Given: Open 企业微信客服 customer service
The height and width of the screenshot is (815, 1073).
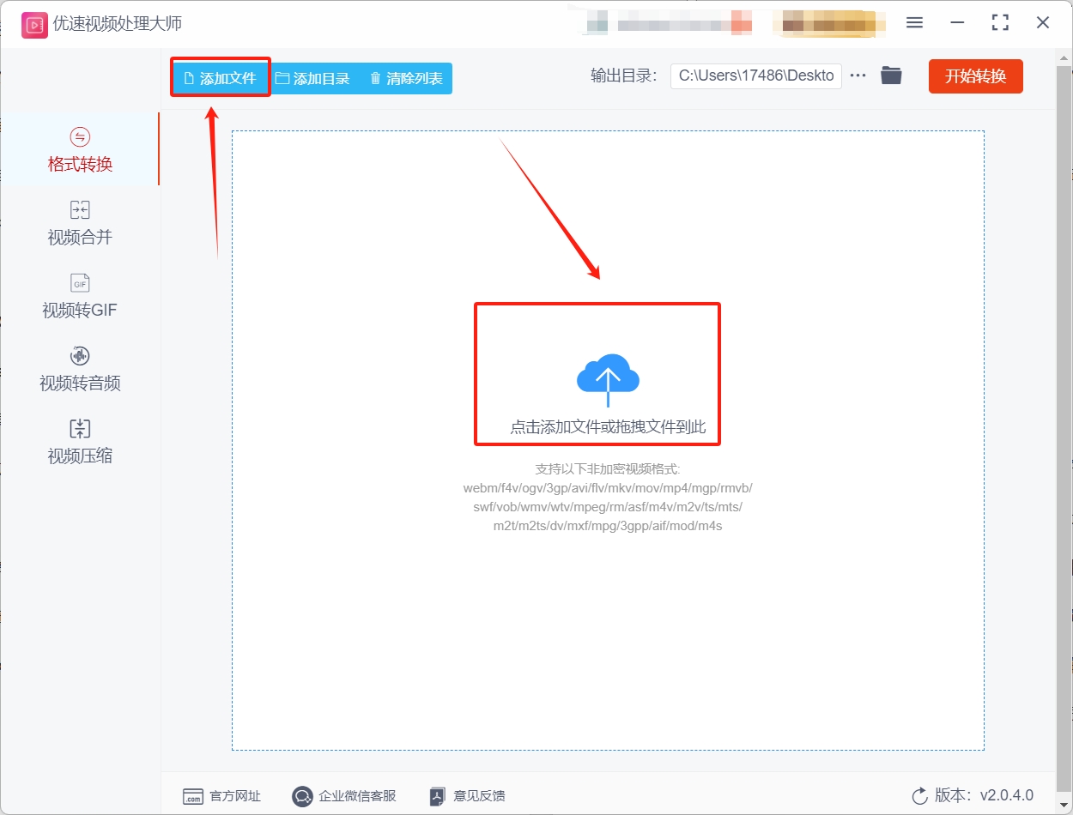Looking at the screenshot, I should point(343,796).
